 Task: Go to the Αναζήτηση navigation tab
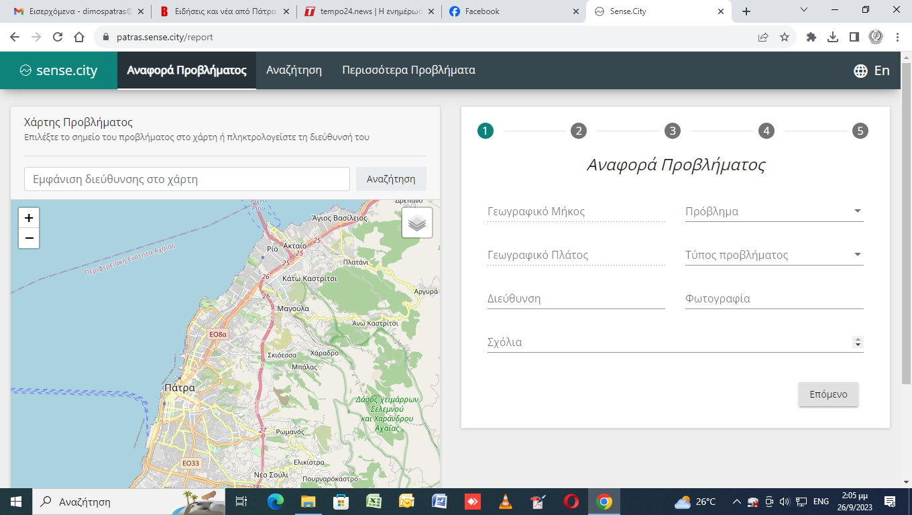294,70
